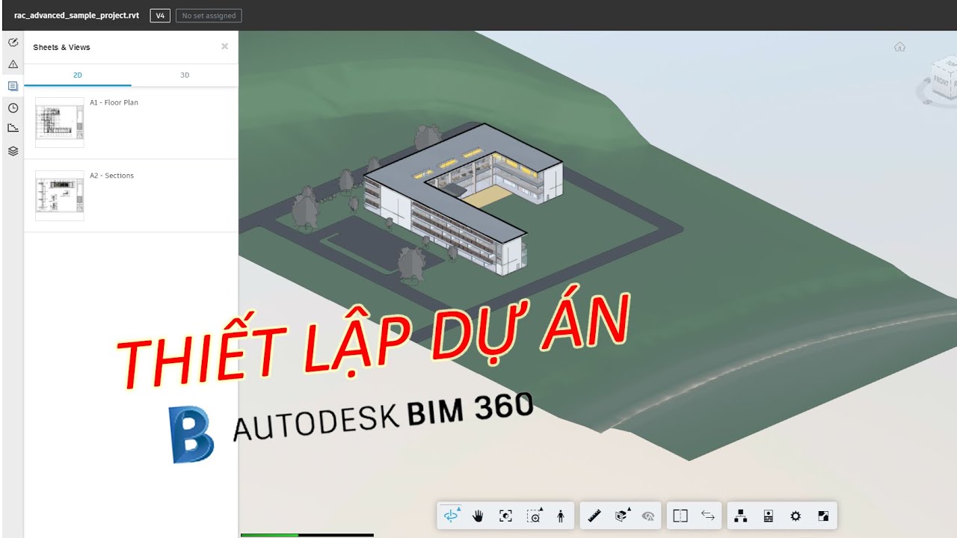Viewport: 957px width, 538px height.
Task: Click the Sheets & Views sidebar icon
Action: (x=13, y=86)
